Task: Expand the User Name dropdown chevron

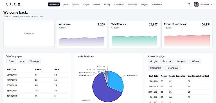Action: [211, 4]
